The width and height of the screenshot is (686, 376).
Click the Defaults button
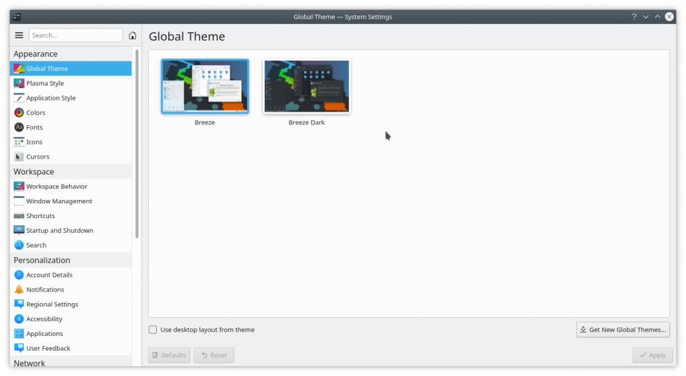(x=169, y=355)
